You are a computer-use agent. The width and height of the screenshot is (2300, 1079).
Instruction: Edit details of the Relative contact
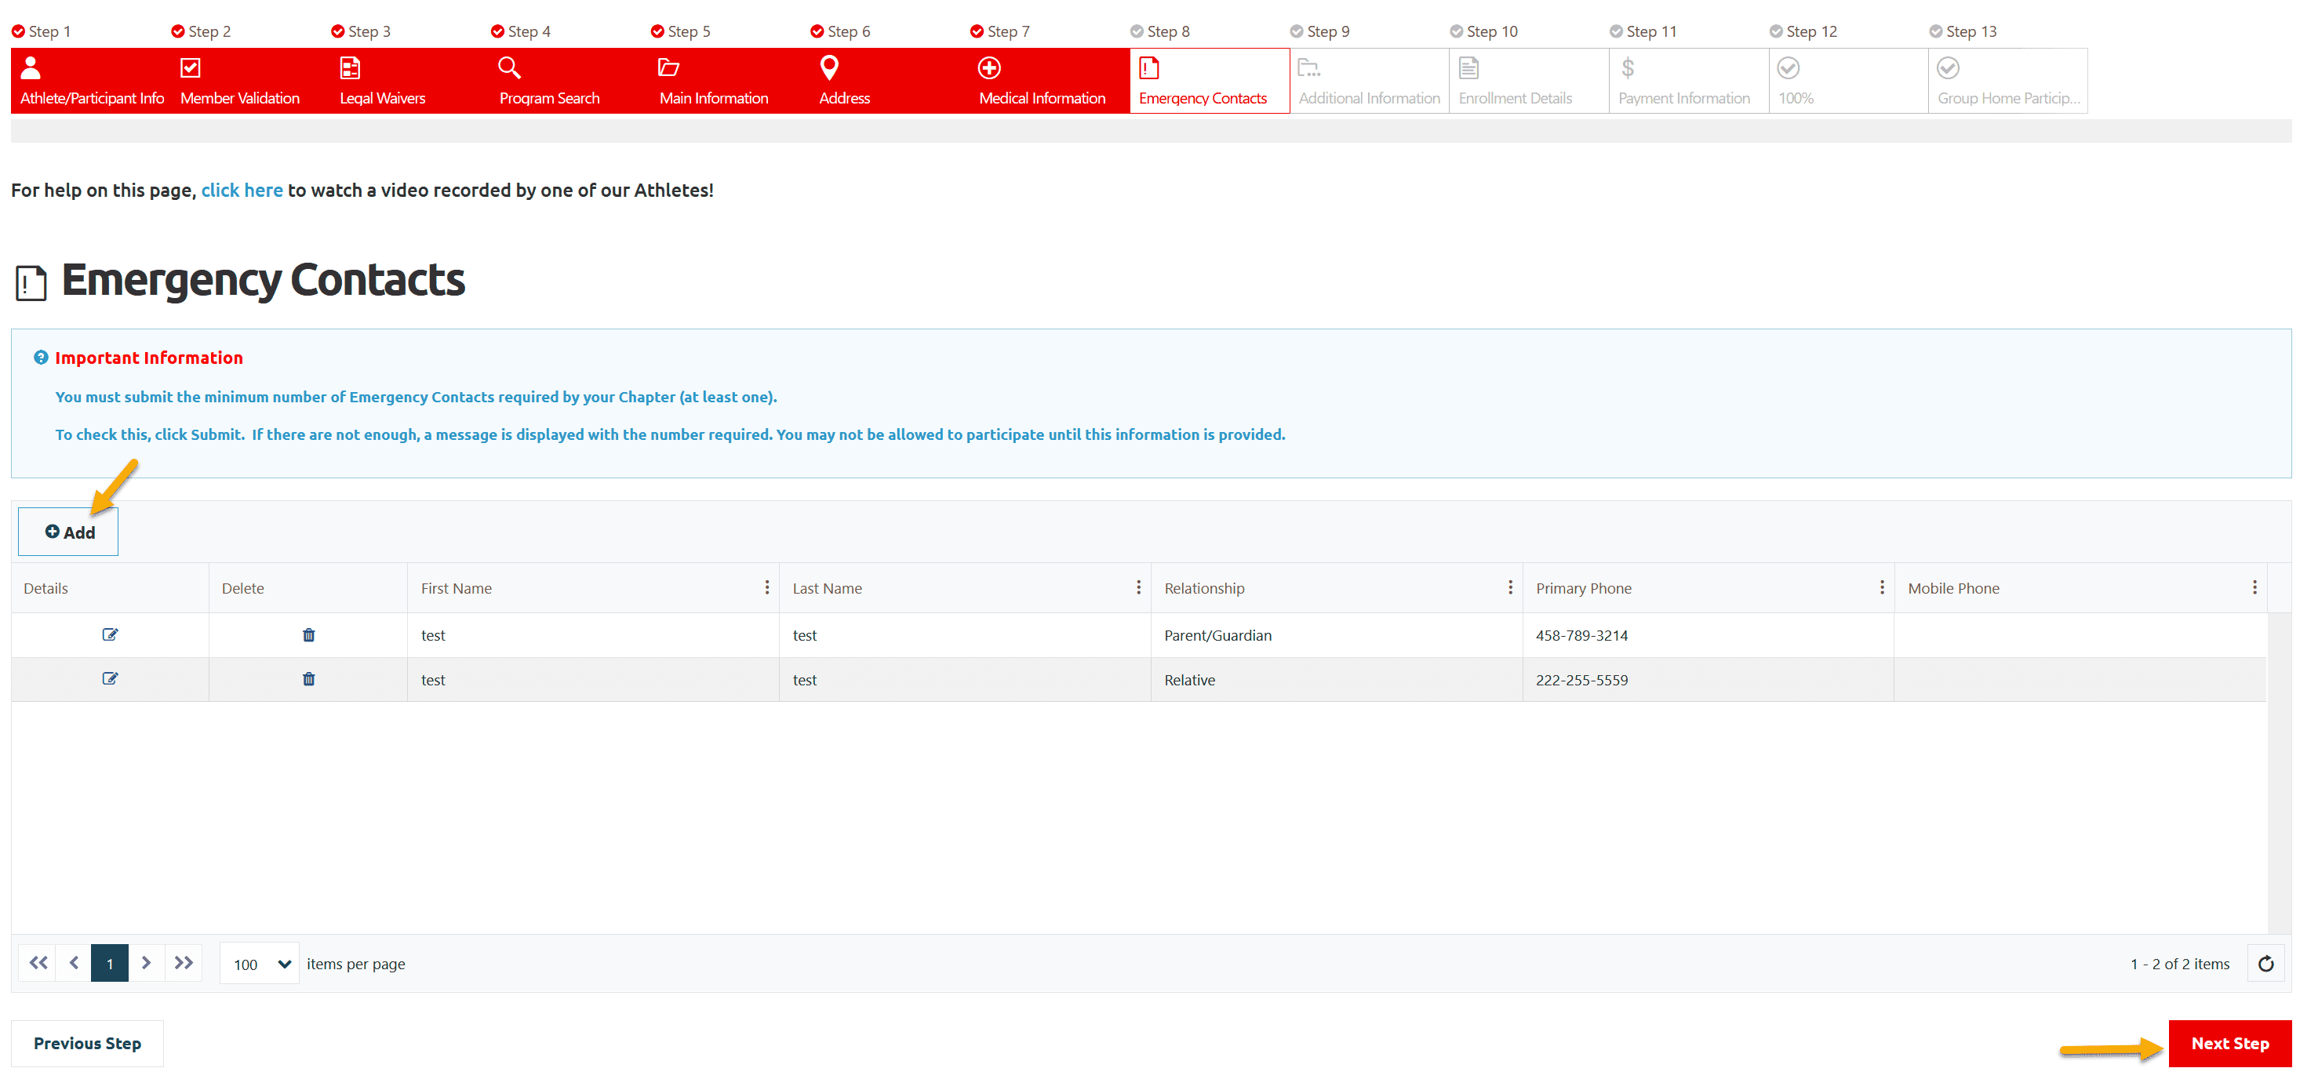click(110, 678)
